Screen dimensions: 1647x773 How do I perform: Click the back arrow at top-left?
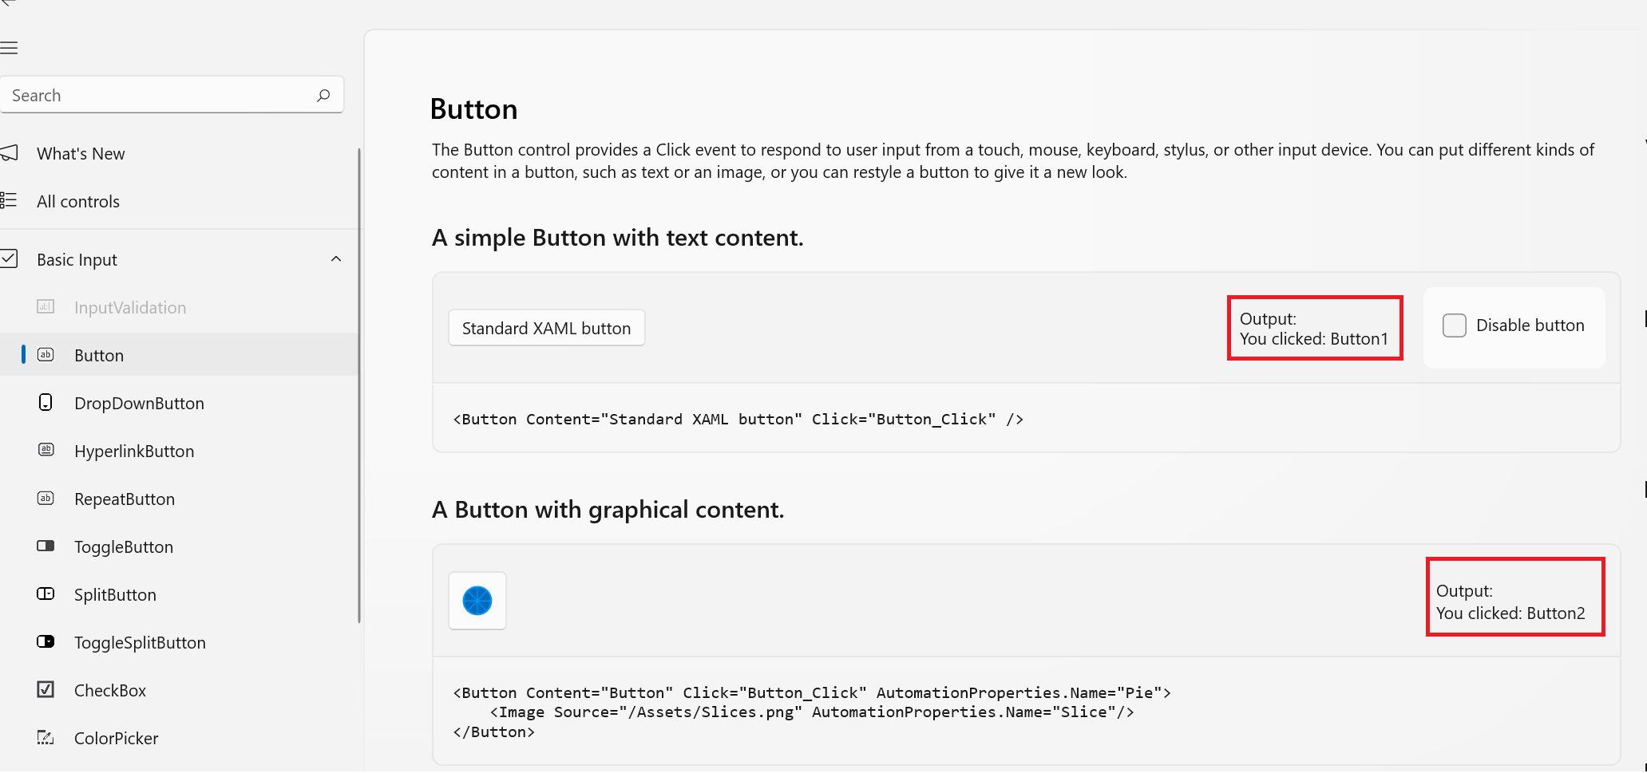coord(8,2)
